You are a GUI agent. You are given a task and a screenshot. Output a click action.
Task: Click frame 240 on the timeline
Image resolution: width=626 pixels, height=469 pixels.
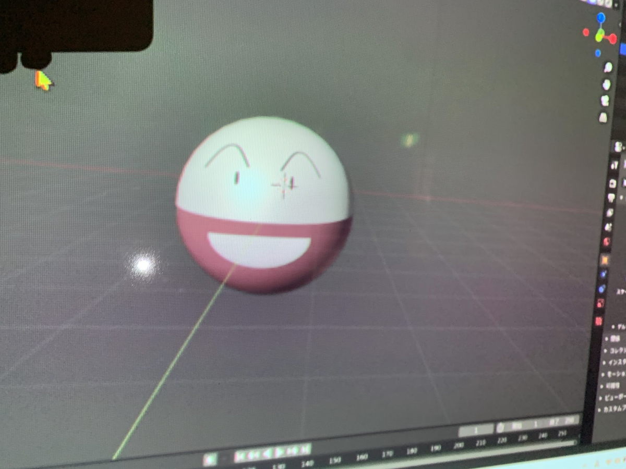[543, 436]
